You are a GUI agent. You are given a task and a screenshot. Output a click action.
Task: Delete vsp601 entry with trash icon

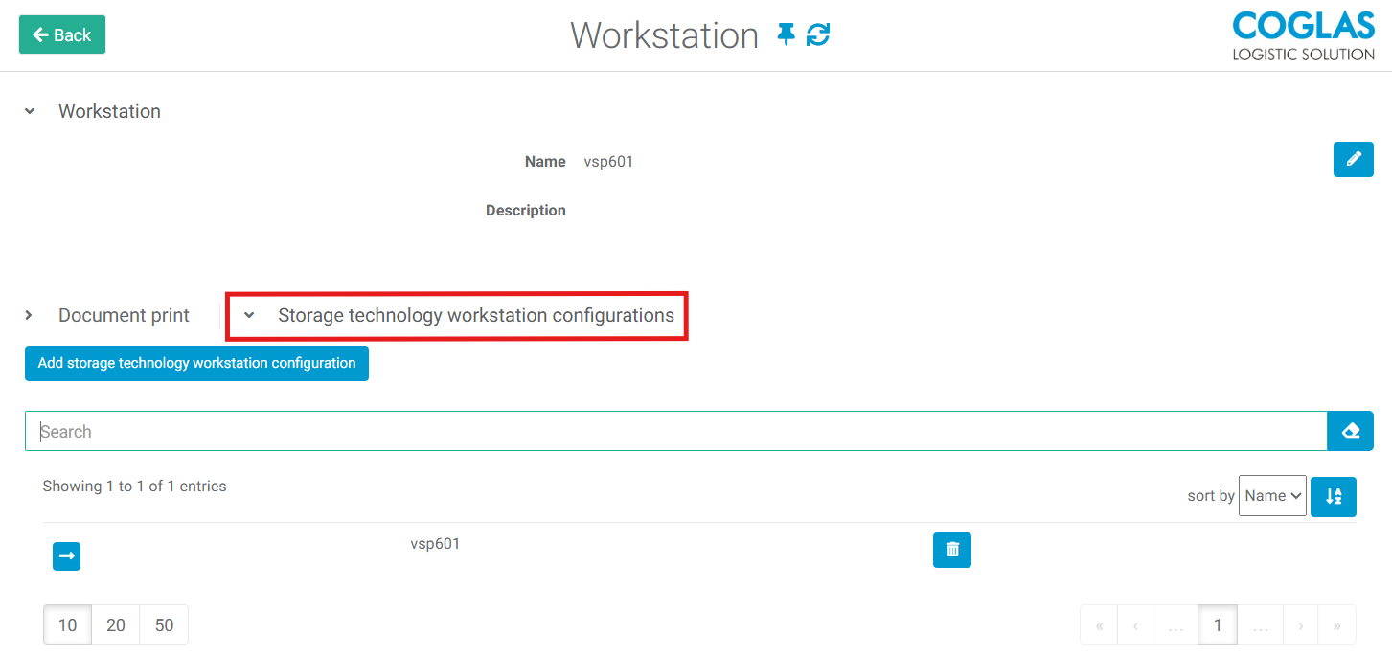[x=951, y=550]
